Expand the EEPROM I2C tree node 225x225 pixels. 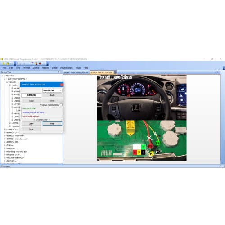click(4, 133)
